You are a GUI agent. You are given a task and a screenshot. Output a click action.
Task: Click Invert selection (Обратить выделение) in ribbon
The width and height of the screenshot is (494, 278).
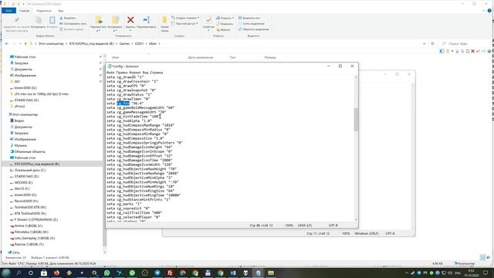pos(254,29)
